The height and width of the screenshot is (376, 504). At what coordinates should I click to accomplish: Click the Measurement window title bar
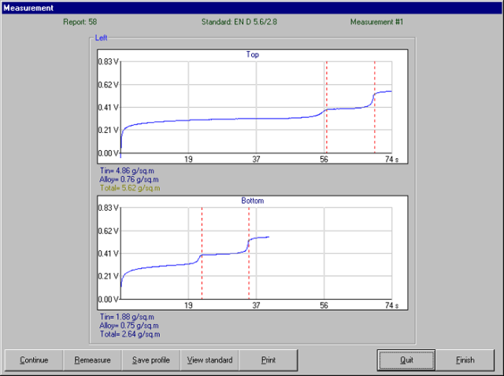point(252,8)
